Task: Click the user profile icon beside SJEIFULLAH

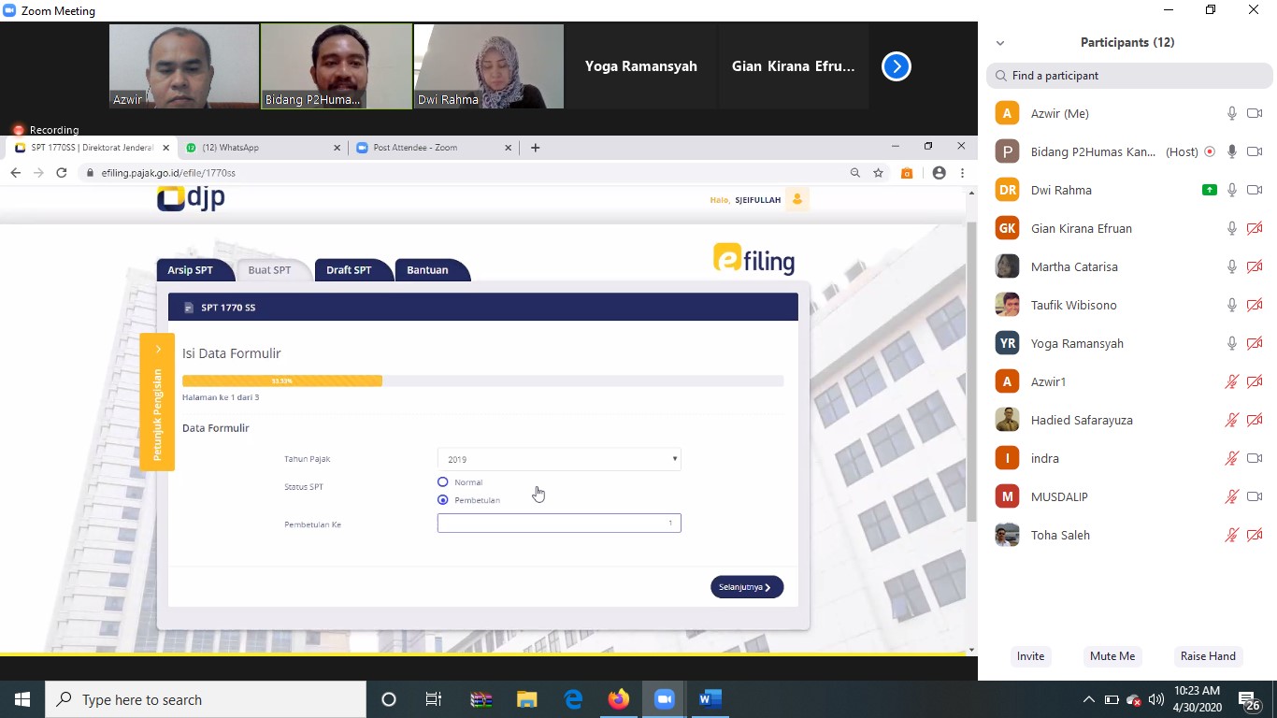Action: tap(796, 199)
